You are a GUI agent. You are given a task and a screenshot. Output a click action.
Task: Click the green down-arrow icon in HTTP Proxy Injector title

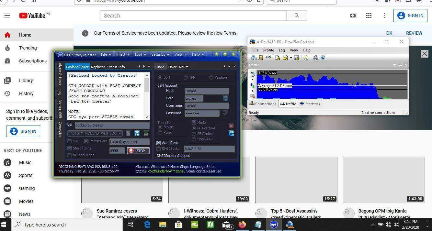point(217,54)
